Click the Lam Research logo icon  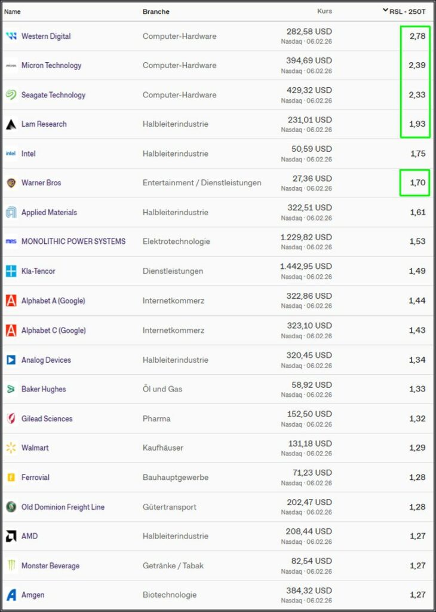point(11,124)
